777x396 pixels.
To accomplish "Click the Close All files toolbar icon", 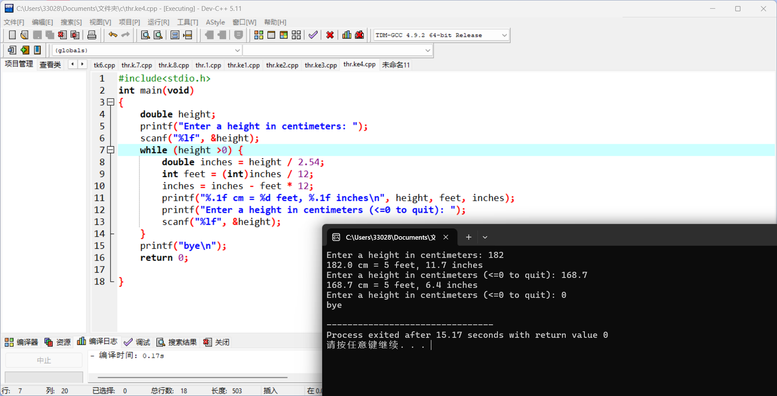I will (x=75, y=35).
